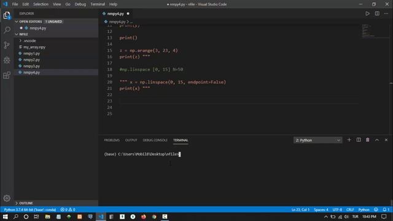The image size is (393, 221).
Task: Select the Terminal panel tab
Action: pos(181,140)
